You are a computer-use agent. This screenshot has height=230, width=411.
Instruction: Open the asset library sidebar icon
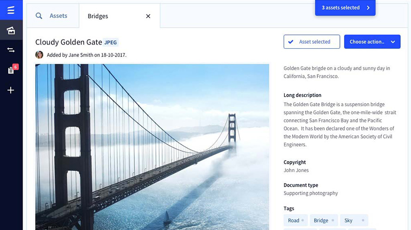coord(11,30)
